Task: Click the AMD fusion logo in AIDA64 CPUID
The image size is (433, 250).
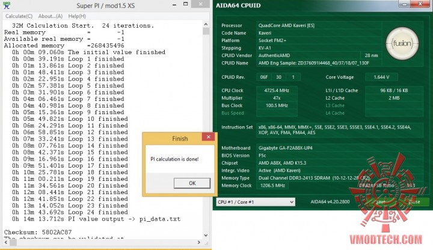Action: click(x=402, y=43)
